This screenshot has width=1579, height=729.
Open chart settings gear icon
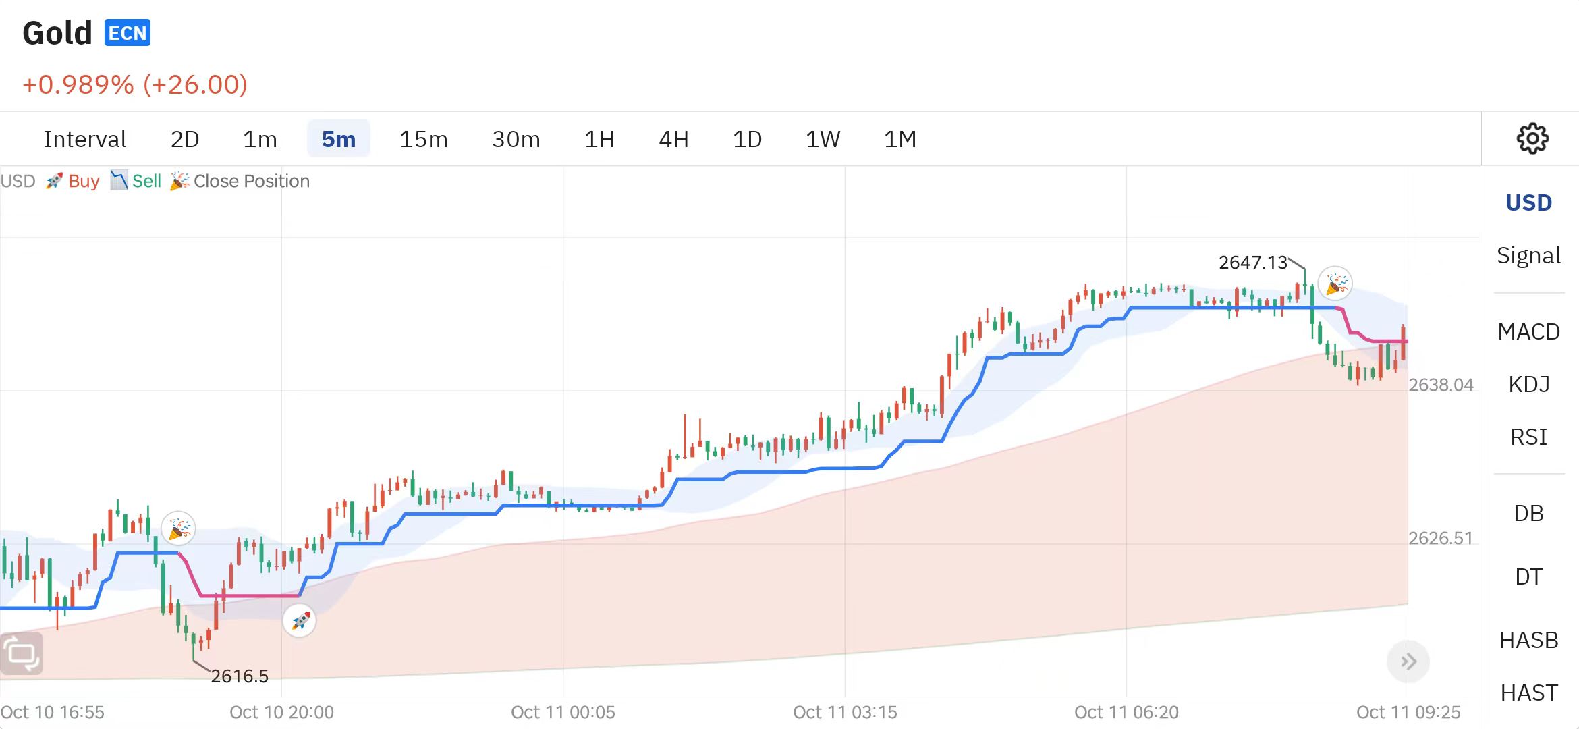click(1532, 138)
